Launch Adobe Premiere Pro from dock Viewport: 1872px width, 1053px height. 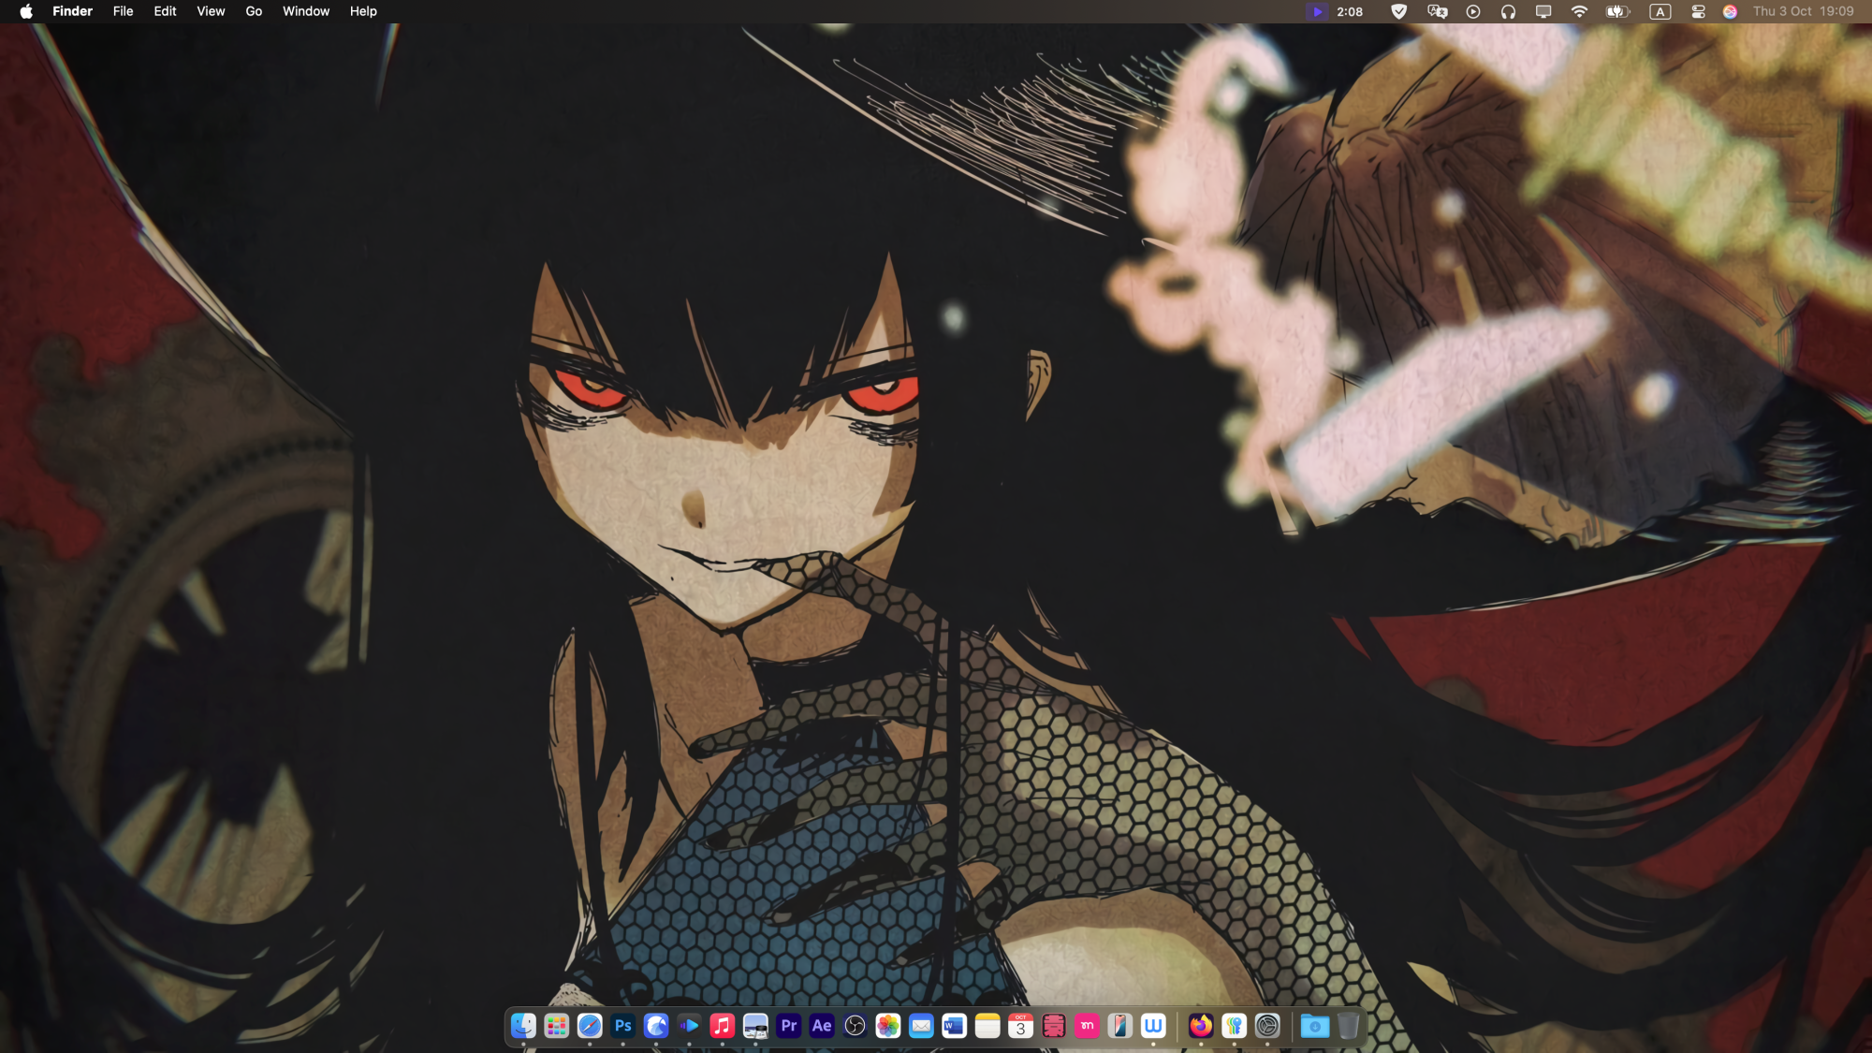[789, 1026]
